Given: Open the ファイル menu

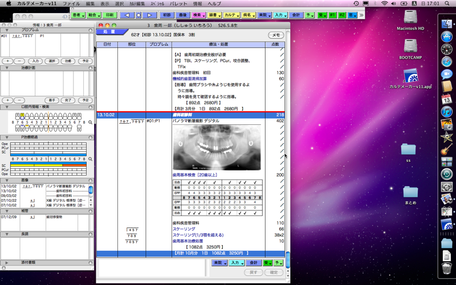Looking at the screenshot, I should tap(71, 3).
